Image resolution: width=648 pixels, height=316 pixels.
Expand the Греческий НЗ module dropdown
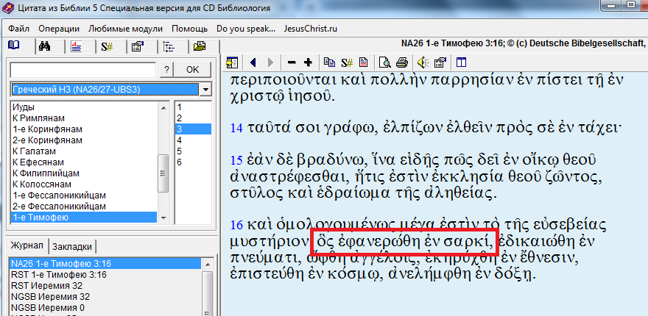tap(205, 90)
